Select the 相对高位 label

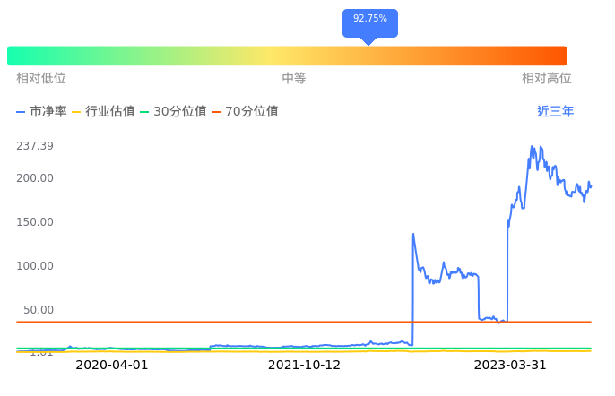[x=547, y=79]
